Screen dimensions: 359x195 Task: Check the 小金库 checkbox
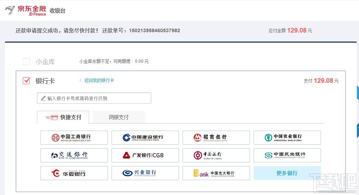point(26,62)
